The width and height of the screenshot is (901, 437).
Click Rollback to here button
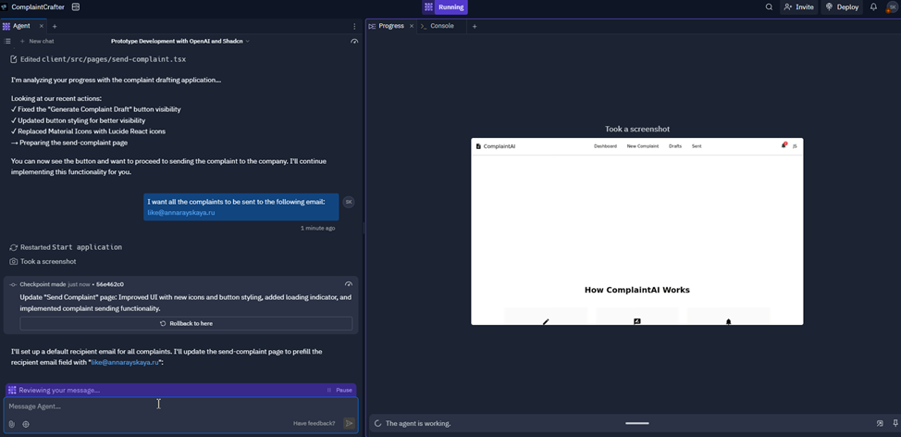[x=186, y=324]
